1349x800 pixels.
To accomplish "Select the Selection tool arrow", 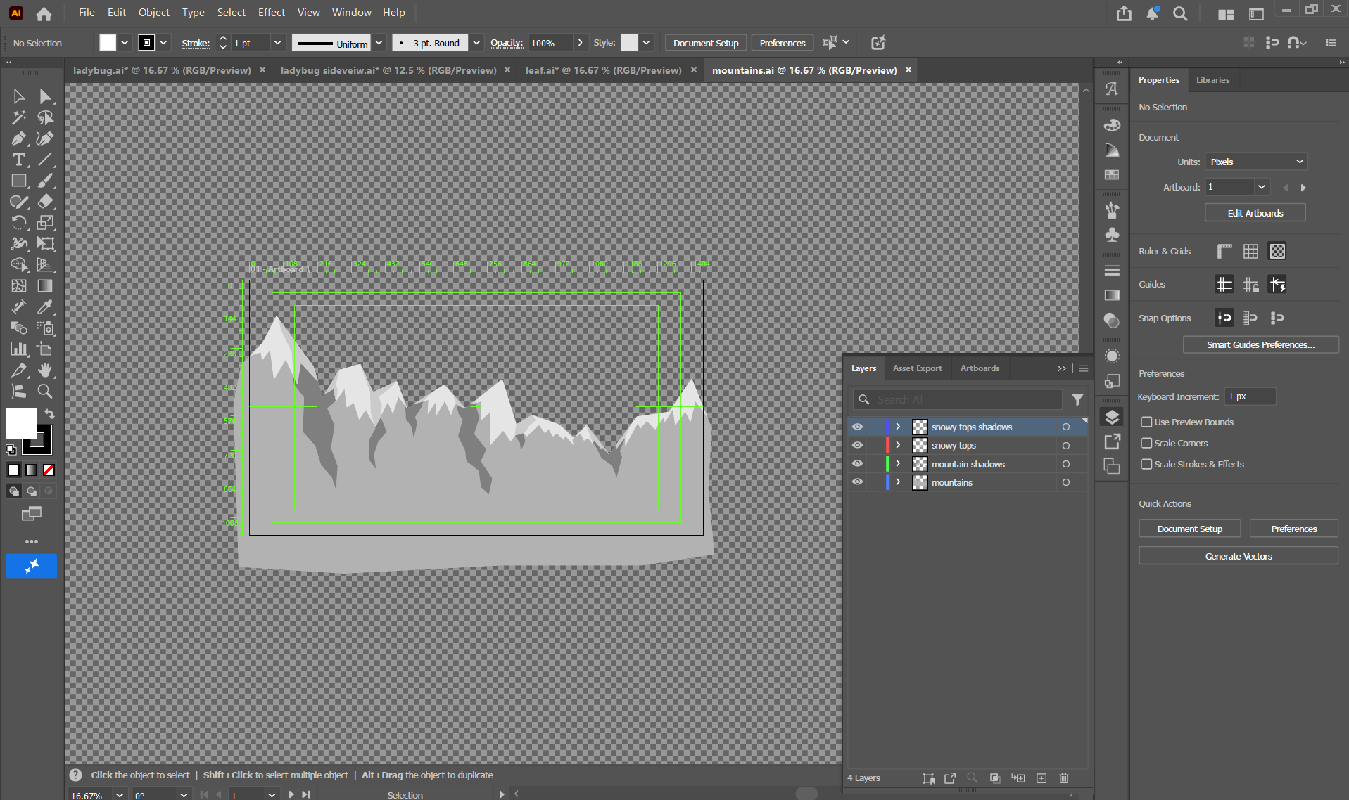I will click(19, 96).
